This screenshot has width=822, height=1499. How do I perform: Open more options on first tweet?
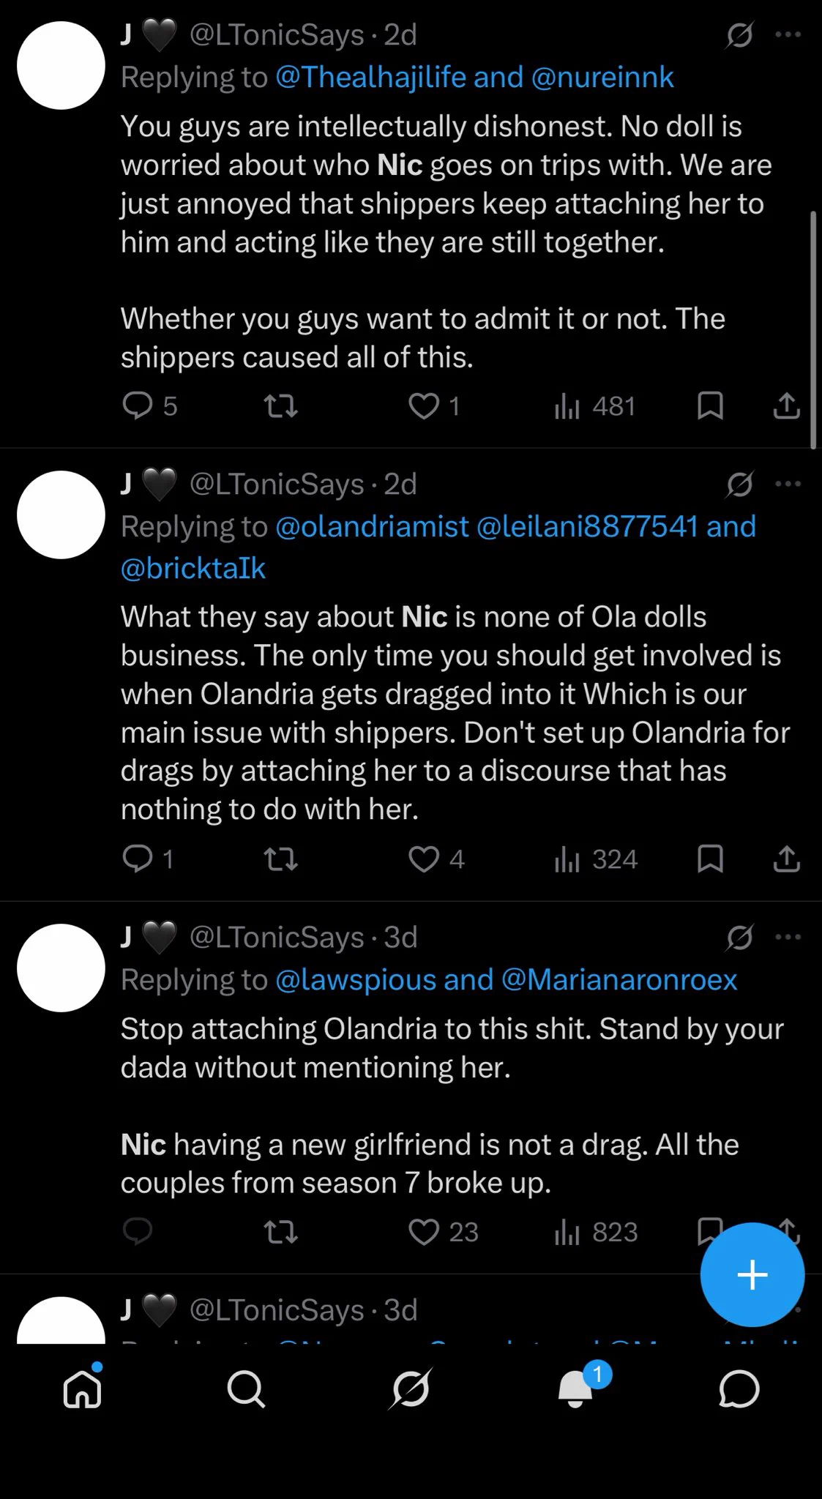tap(788, 34)
